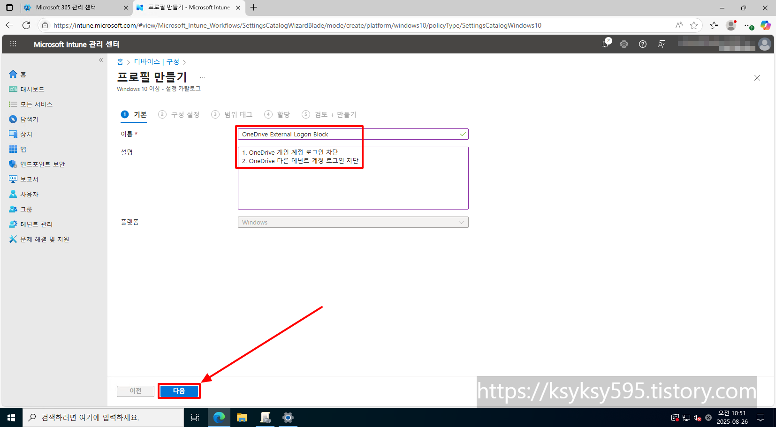Add page to favorites star

coord(694,25)
